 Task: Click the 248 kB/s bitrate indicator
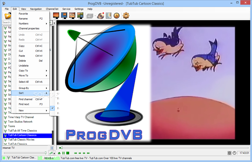coord(49,158)
